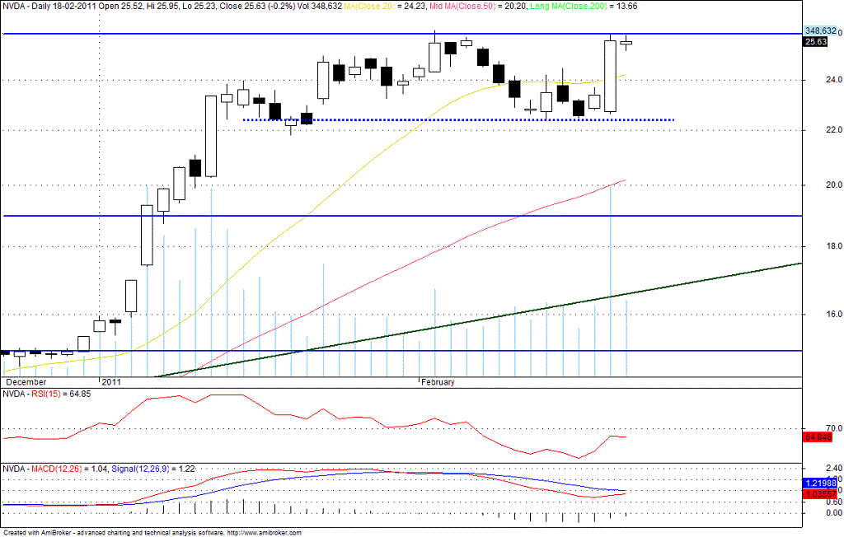Image resolution: width=844 pixels, height=537 pixels.
Task: Click the MACD 0.00 axis label
Action: 834,513
